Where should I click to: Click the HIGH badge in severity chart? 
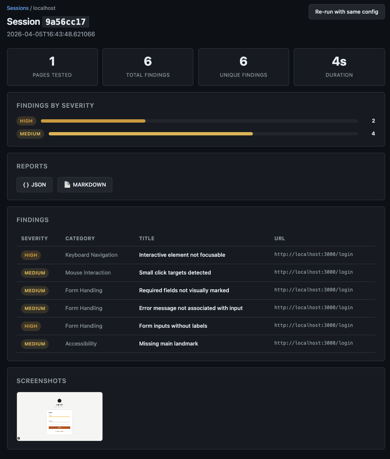(x=26, y=121)
